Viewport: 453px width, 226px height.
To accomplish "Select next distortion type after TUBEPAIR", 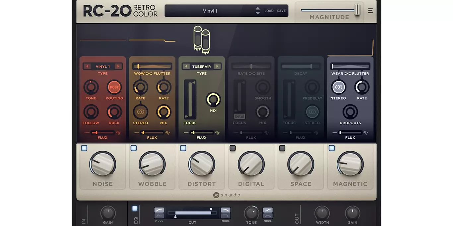I will [x=217, y=67].
